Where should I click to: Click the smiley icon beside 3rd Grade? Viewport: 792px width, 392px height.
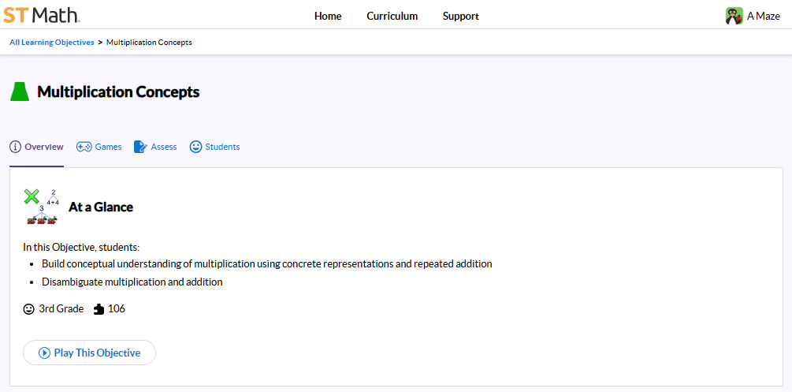pyautogui.click(x=29, y=309)
